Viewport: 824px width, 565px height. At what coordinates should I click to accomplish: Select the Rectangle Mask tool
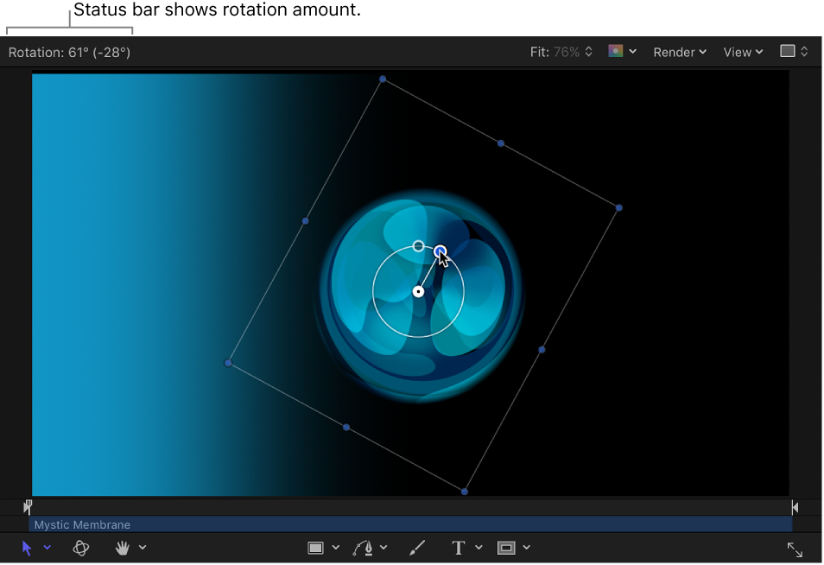pyautogui.click(x=507, y=548)
